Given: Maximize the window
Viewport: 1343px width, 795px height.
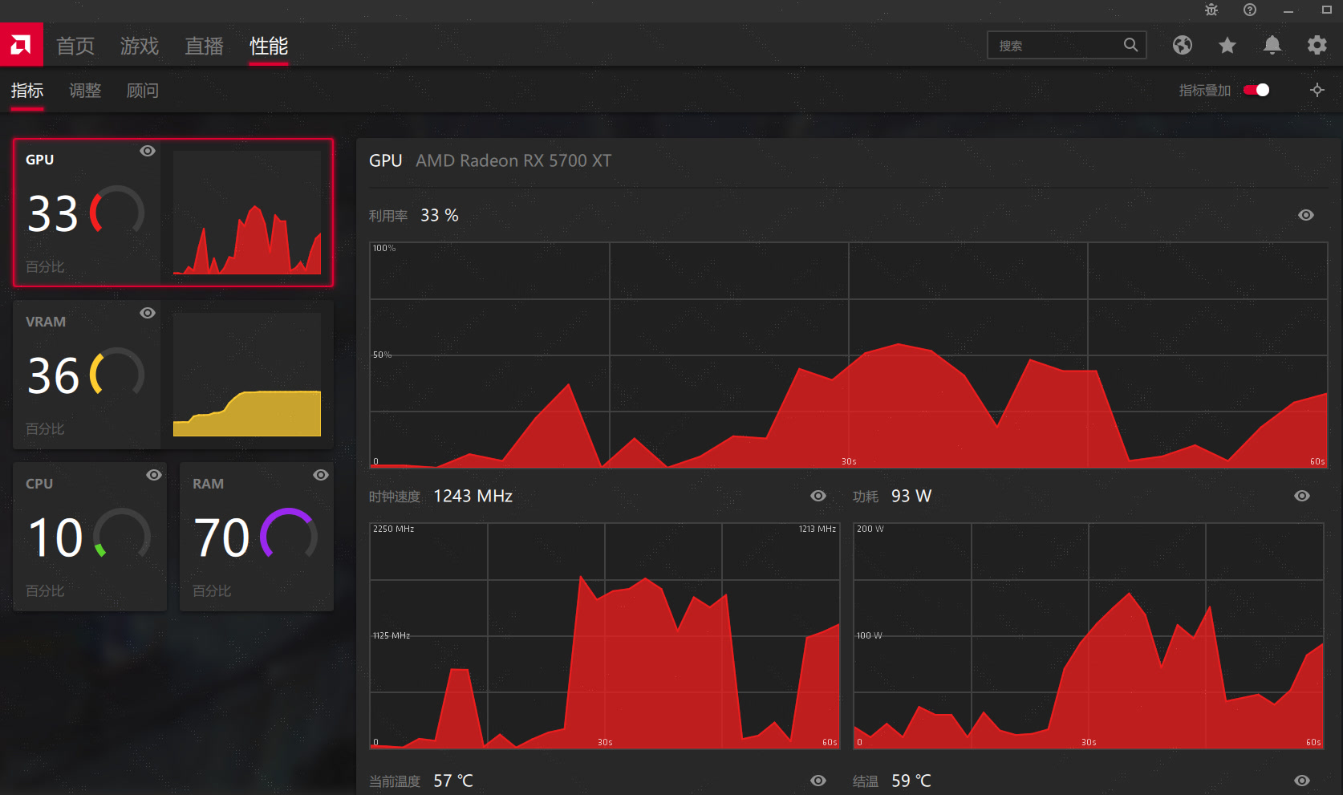Looking at the screenshot, I should pos(1327,10).
